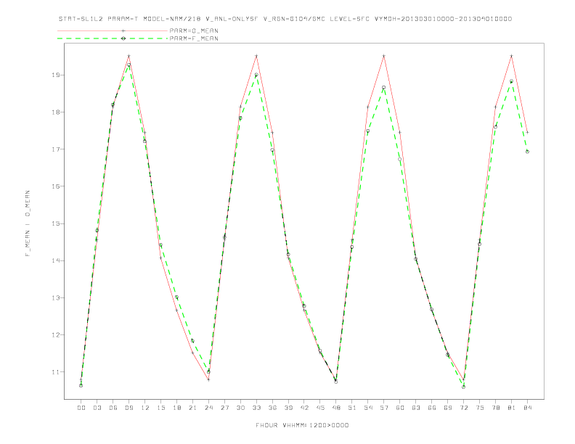Viewport: 575px width, 444px height.
Task: Click the 27 forecast hour tick label
Action: pos(224,408)
